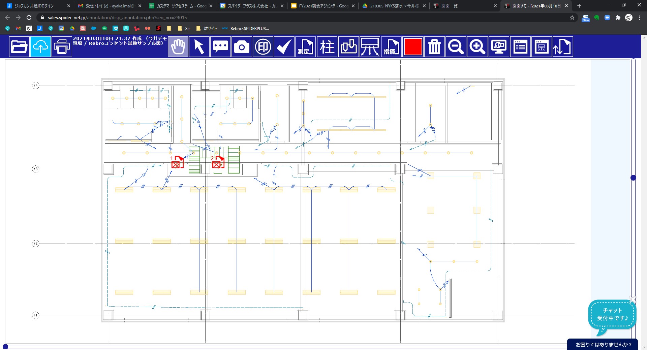
Task: Click the camera photo tool
Action: click(242, 46)
